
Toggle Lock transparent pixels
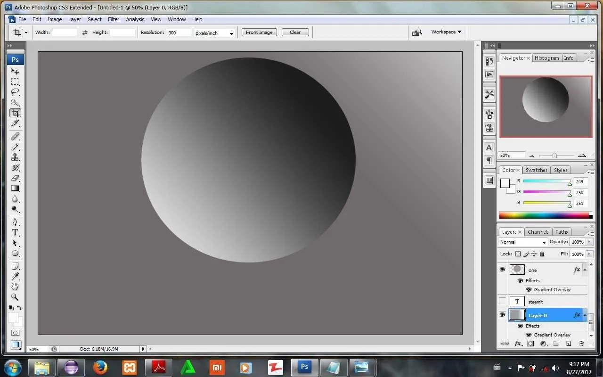(518, 254)
